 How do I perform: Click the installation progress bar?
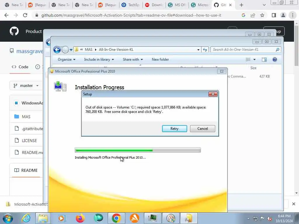coord(138,150)
